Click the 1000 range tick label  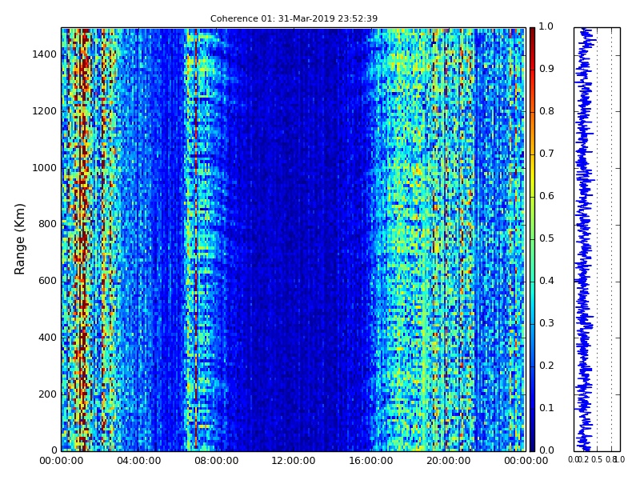45,168
